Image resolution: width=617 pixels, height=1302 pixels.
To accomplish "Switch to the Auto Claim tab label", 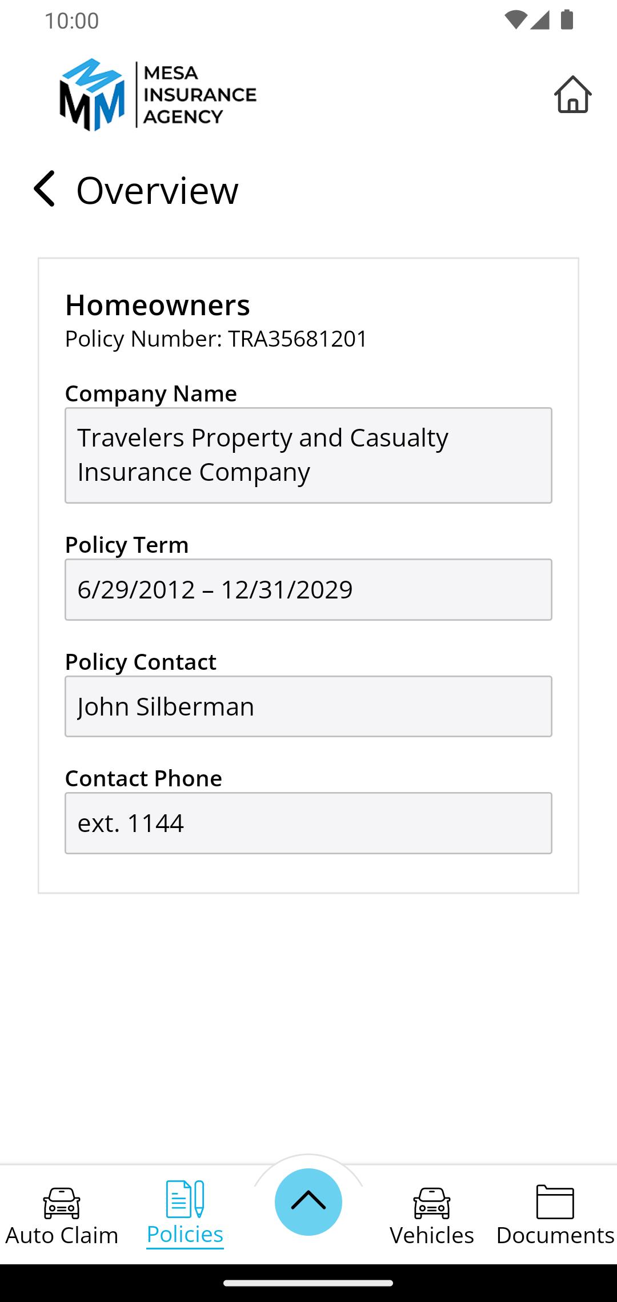I will click(62, 1235).
